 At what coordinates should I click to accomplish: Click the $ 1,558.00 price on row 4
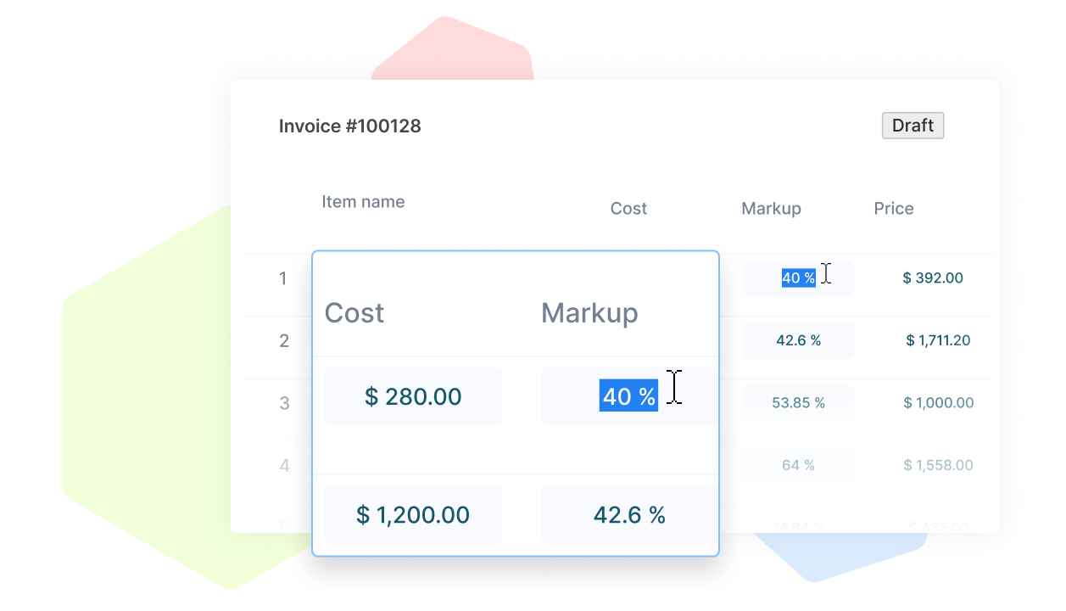938,464
